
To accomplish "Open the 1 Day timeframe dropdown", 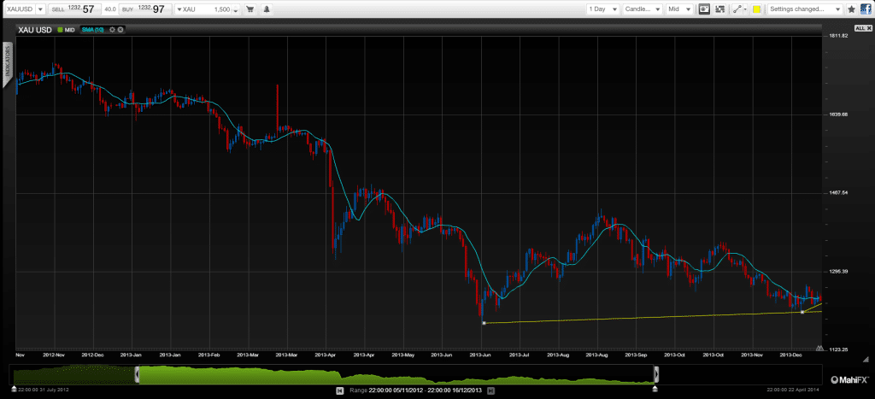I will pyautogui.click(x=603, y=9).
